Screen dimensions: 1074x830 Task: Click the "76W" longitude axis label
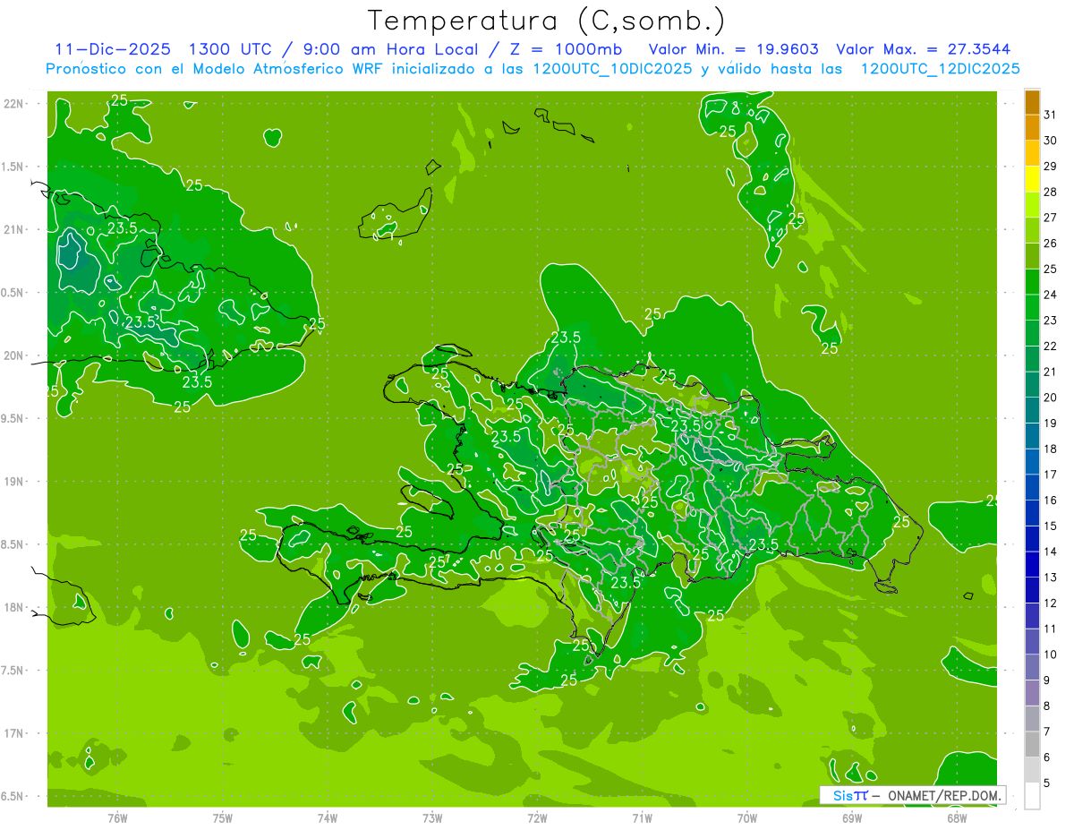pos(117,817)
